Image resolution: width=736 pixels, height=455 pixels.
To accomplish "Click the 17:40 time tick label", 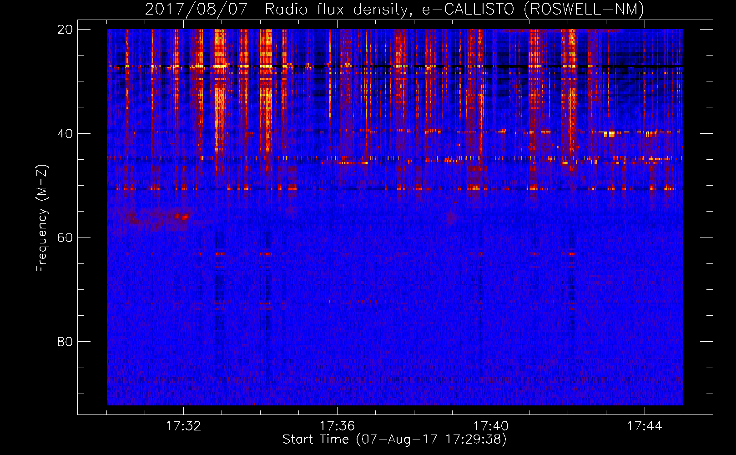I will pyautogui.click(x=491, y=426).
